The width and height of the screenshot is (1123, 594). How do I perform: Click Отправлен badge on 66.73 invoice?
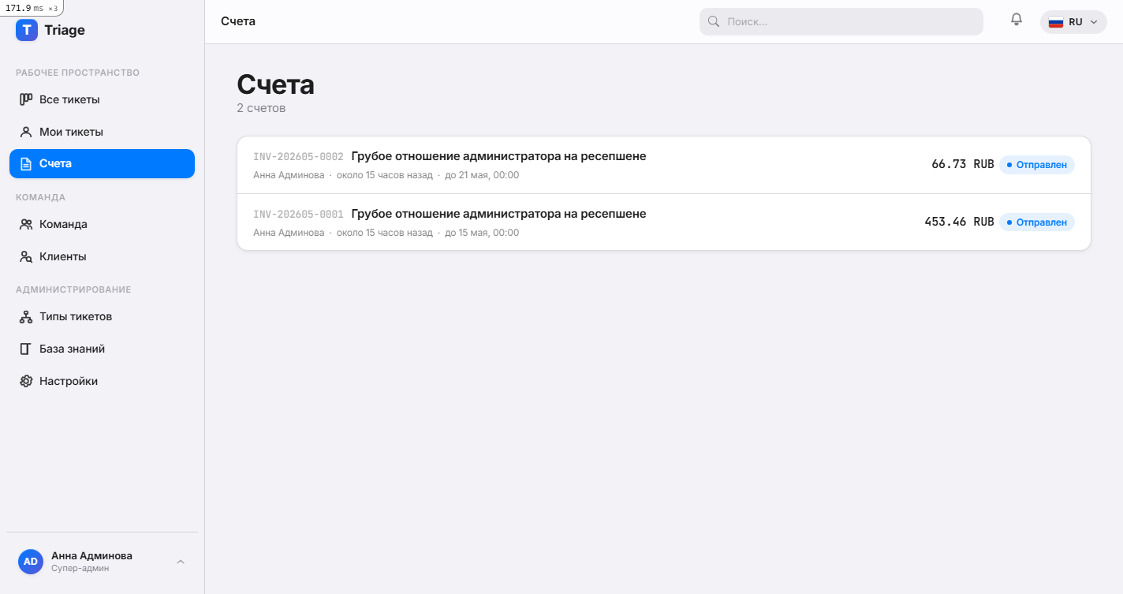click(1037, 165)
